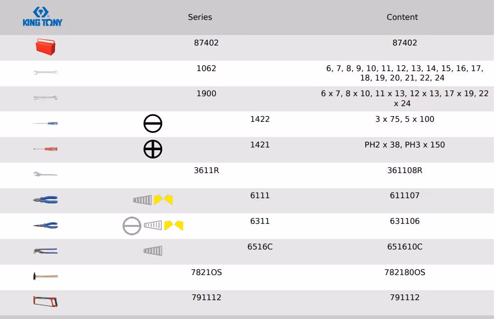The height and width of the screenshot is (319, 495).
Task: Click the Content column header
Action: pos(402,17)
